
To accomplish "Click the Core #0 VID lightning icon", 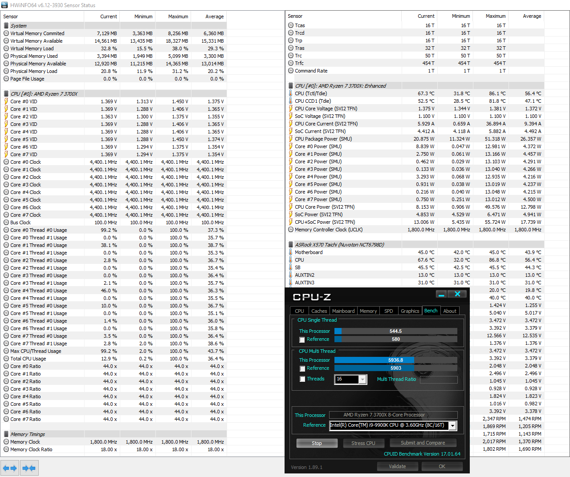I will tap(6, 101).
